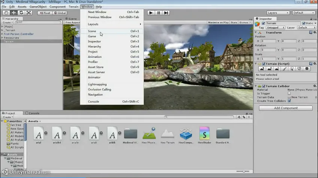Select the NewCompu.. shader asset
Screen dimensions: 318x178
186,135
